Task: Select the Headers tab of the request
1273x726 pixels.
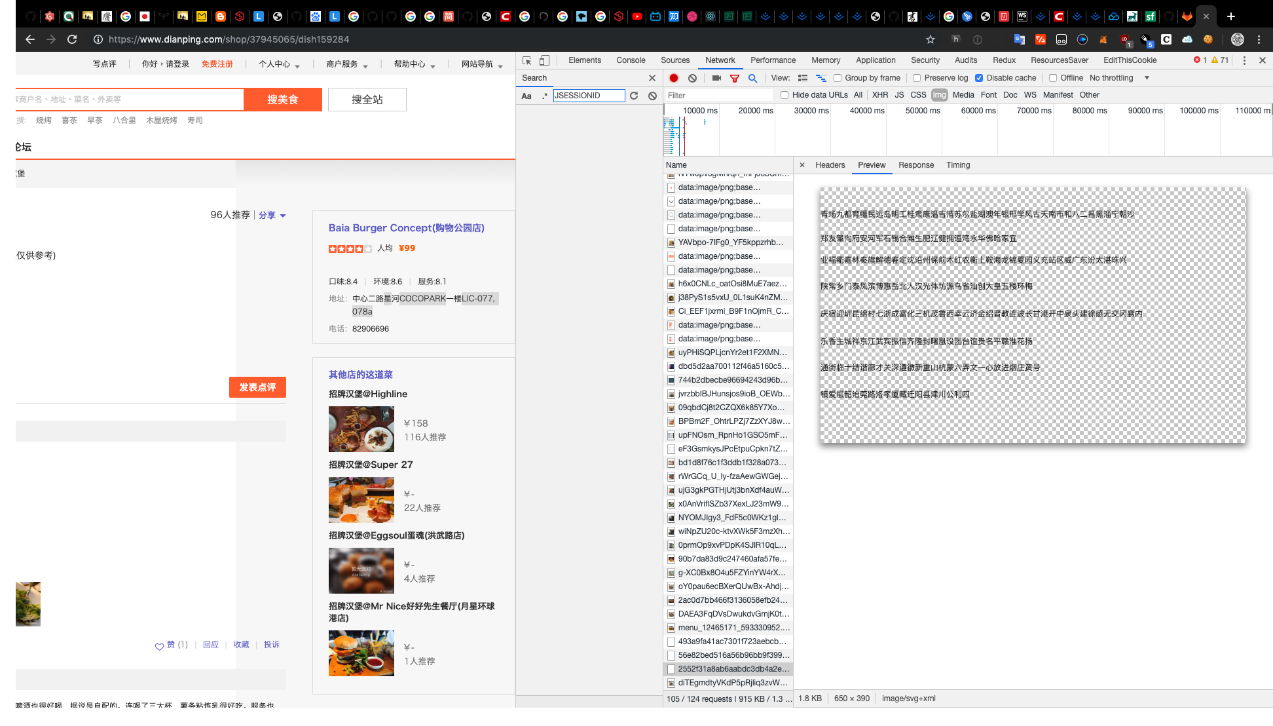Action: [830, 165]
